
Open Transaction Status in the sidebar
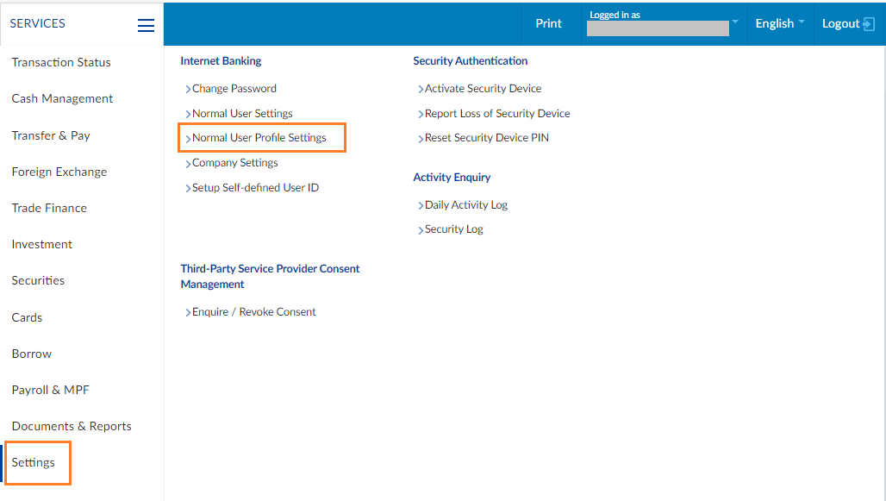61,62
